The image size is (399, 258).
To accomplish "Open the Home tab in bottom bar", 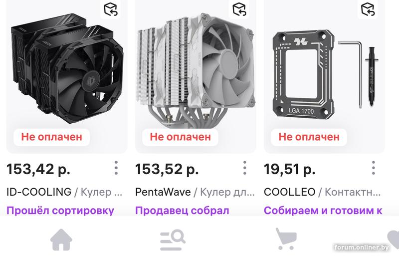I will [61, 240].
